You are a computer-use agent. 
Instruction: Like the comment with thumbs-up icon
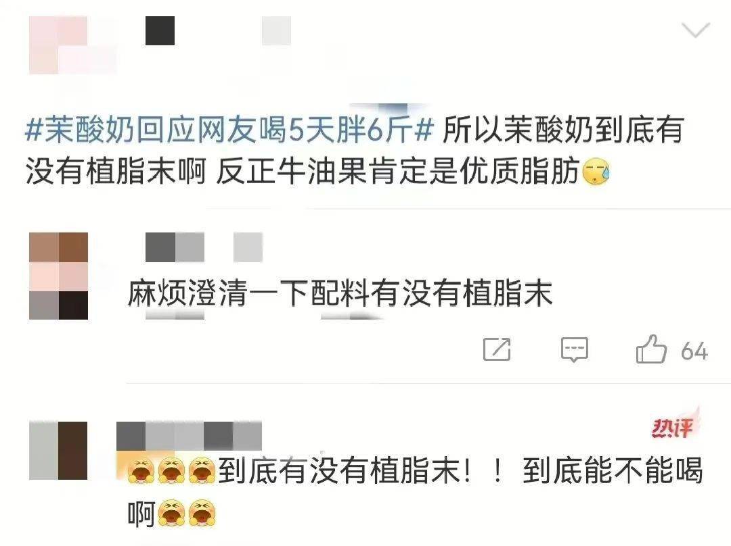pos(651,349)
